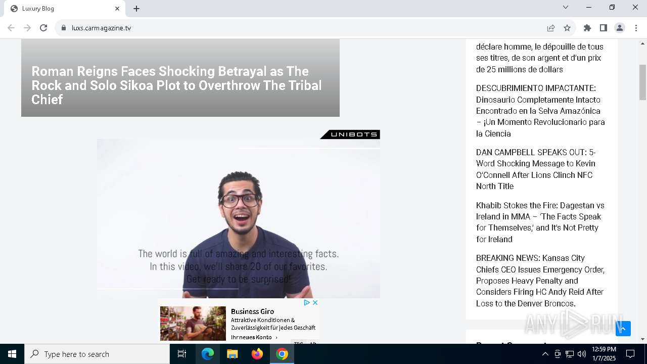Click the page vertical scrollbar thumb
The image size is (647, 364).
642,82
